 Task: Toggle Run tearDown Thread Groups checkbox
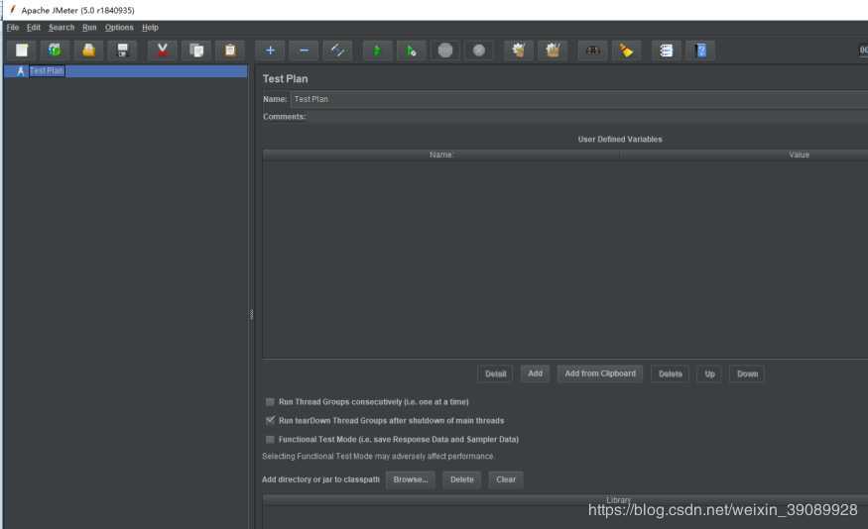(270, 421)
